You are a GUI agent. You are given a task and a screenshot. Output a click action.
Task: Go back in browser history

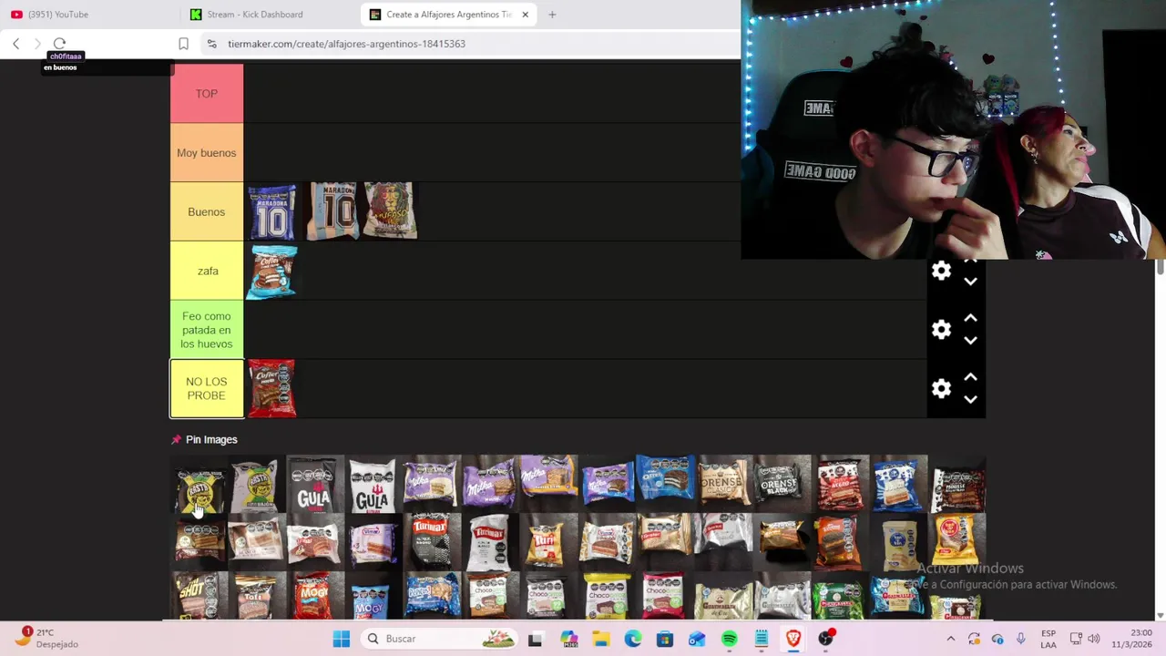point(16,44)
